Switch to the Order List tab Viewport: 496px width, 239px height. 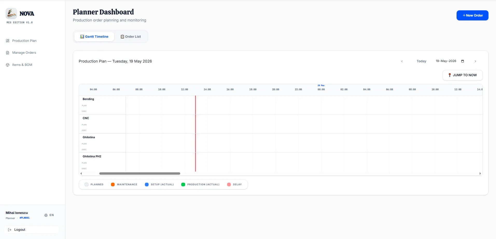pos(131,37)
